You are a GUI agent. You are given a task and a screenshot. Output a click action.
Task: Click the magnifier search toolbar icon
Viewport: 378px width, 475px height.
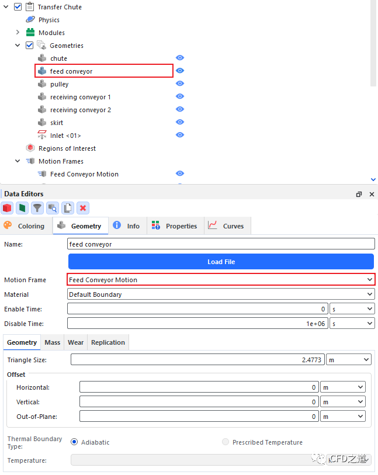tap(53, 208)
